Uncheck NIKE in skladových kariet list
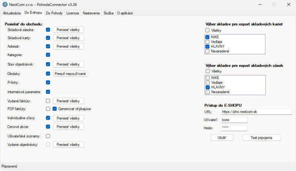The height and width of the screenshot is (171, 296). tap(207, 37)
